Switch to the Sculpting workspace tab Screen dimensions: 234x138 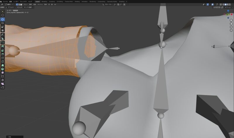coord(52,1)
